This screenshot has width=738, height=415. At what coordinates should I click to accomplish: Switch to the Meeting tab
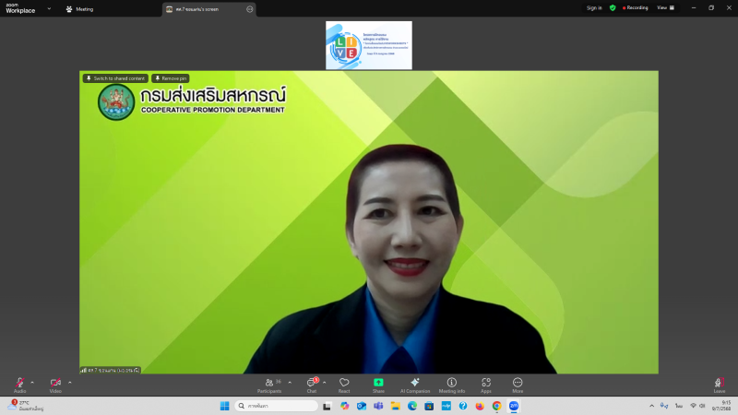point(79,9)
